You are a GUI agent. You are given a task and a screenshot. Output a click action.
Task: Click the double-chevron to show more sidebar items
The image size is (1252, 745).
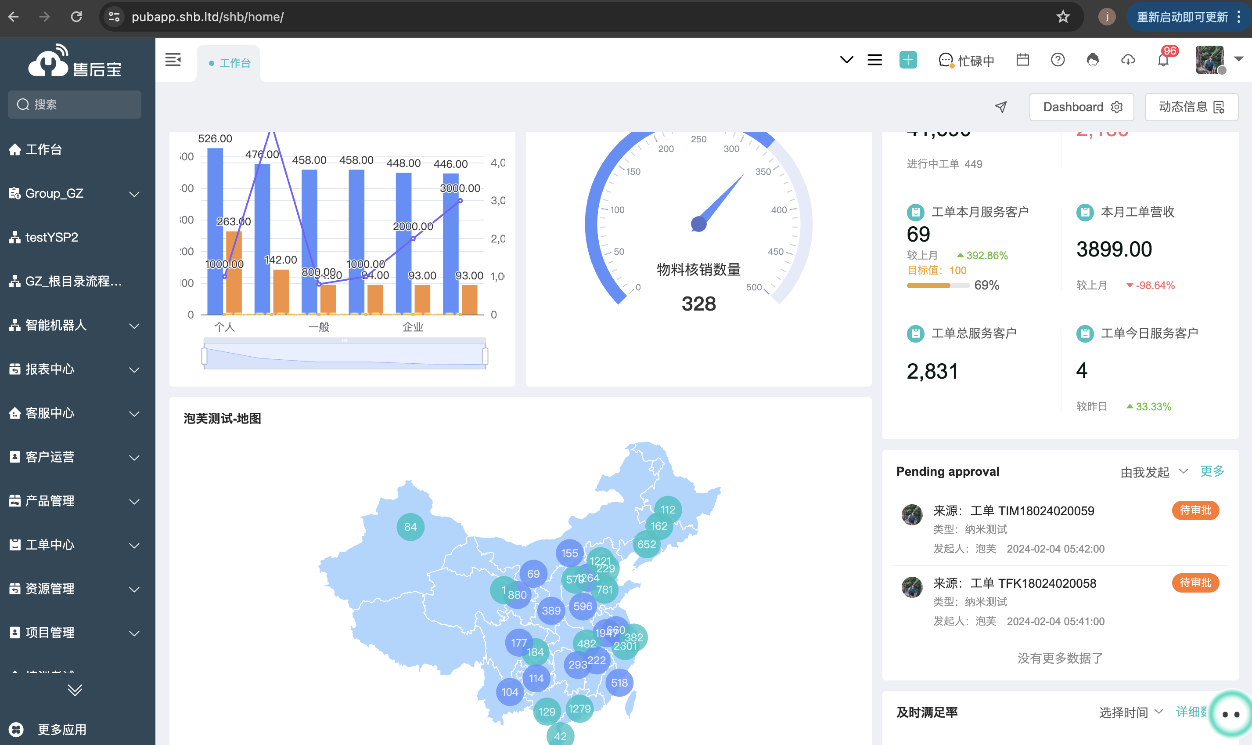[75, 690]
